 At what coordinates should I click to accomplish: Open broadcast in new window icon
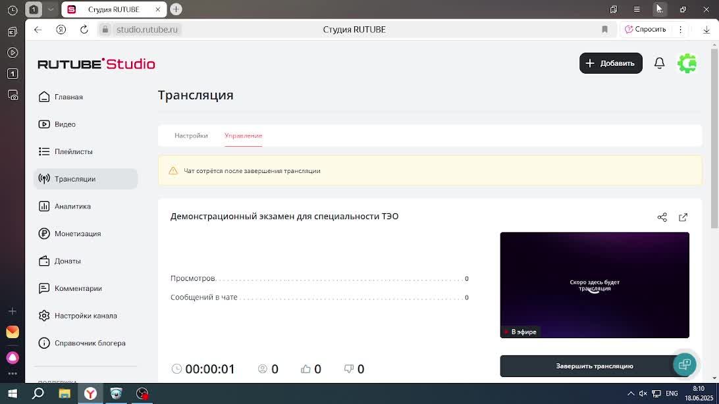pos(683,217)
